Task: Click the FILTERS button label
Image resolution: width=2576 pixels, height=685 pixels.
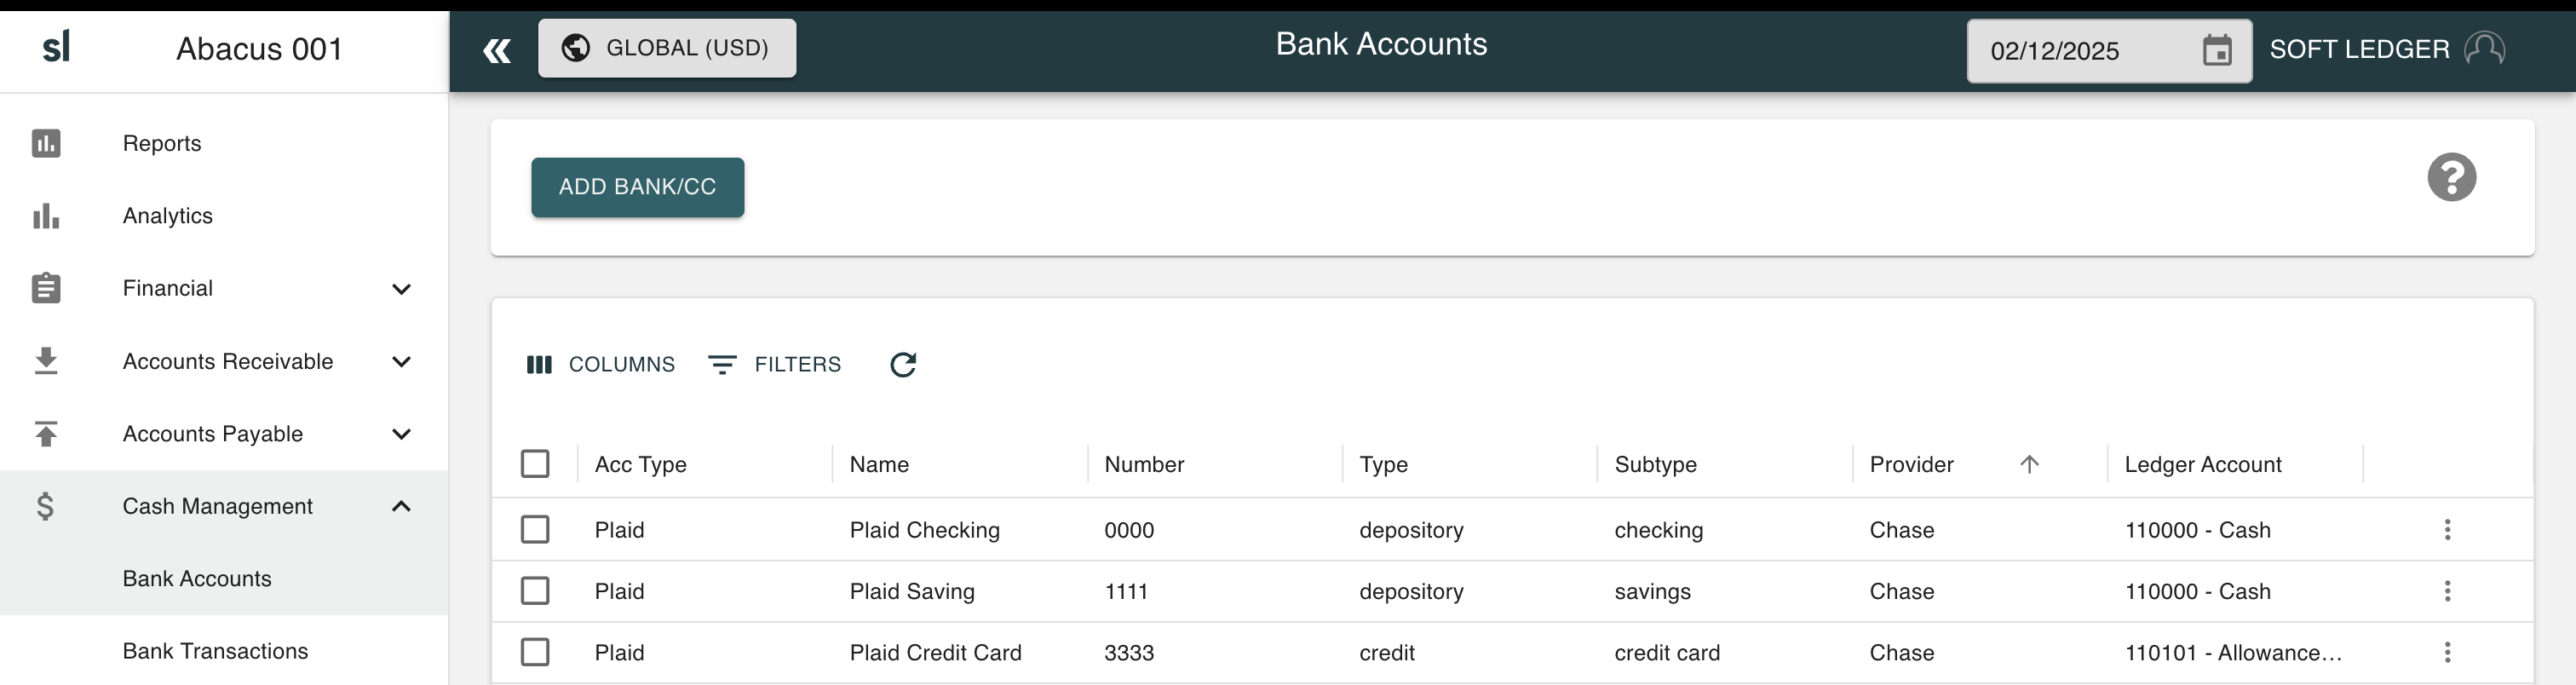Action: pos(798,365)
